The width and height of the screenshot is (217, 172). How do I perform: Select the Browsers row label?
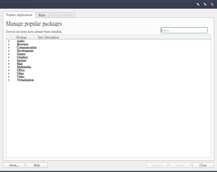pos(23,44)
